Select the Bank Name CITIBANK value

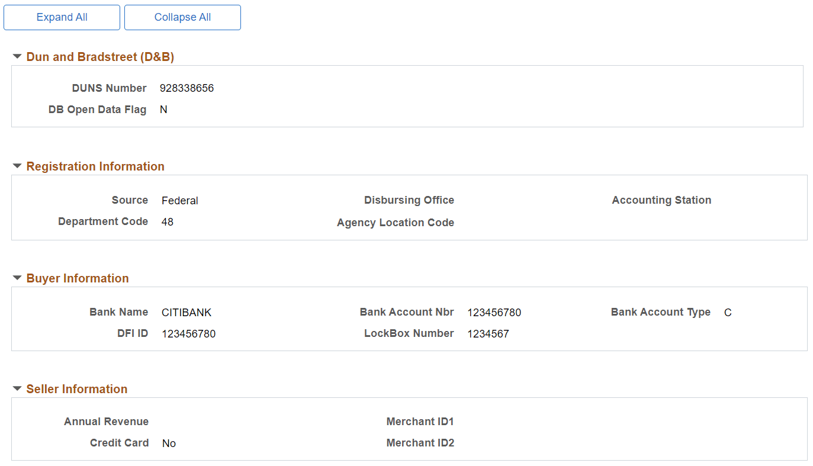coord(187,312)
